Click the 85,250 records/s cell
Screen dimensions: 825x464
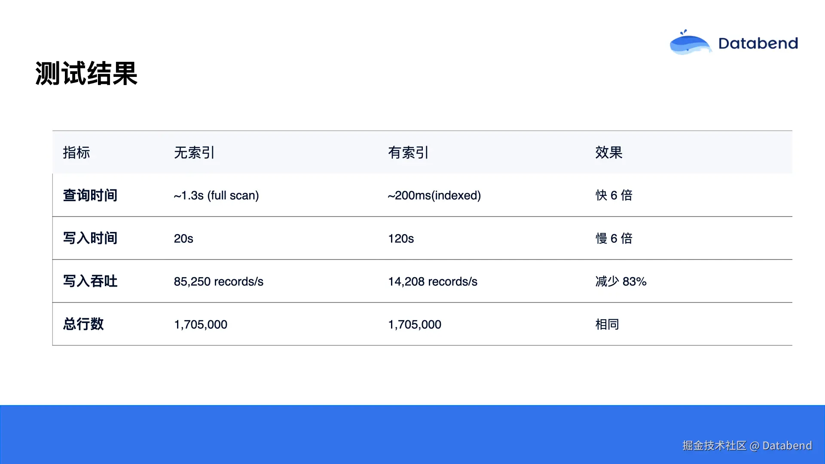pos(218,281)
